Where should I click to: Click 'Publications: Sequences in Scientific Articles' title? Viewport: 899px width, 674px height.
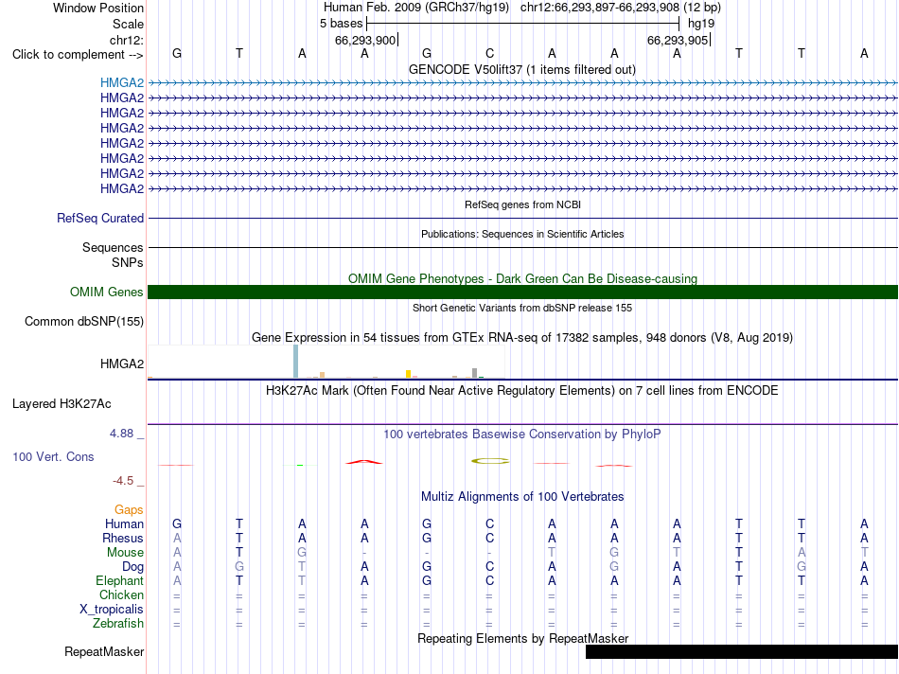pos(522,234)
